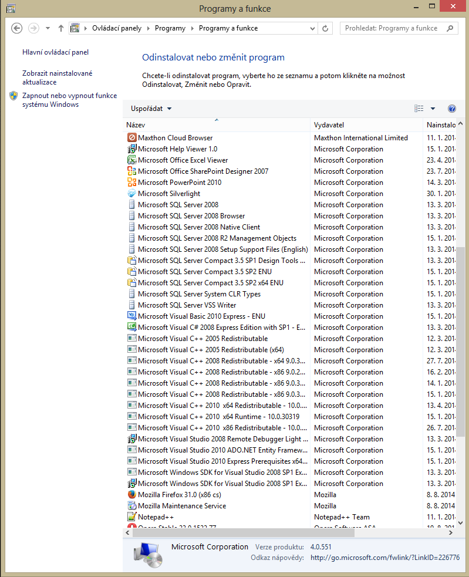Open the Uspořádat dropdown menu
The image size is (469, 577).
(151, 109)
